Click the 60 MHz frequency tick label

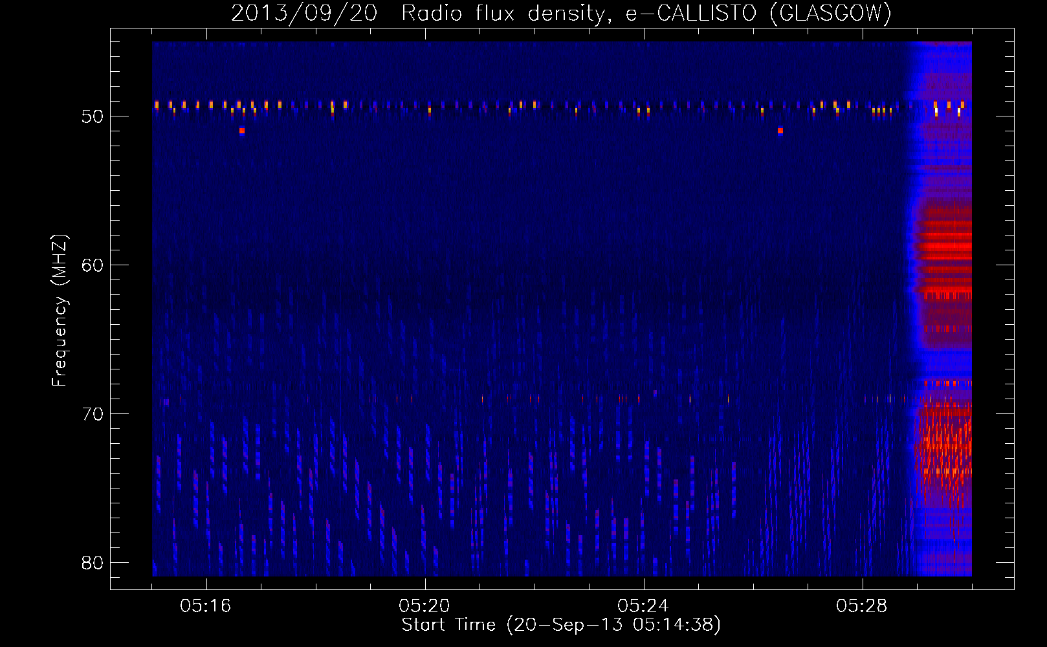pyautogui.click(x=93, y=265)
